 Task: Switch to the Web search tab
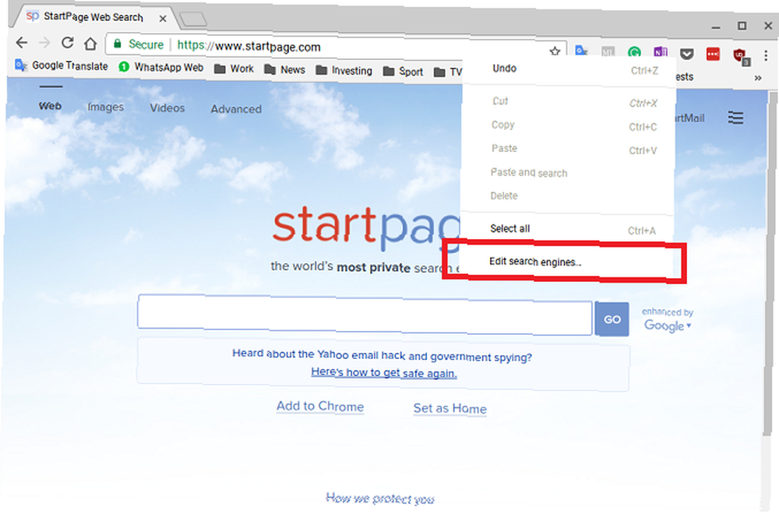click(x=50, y=106)
